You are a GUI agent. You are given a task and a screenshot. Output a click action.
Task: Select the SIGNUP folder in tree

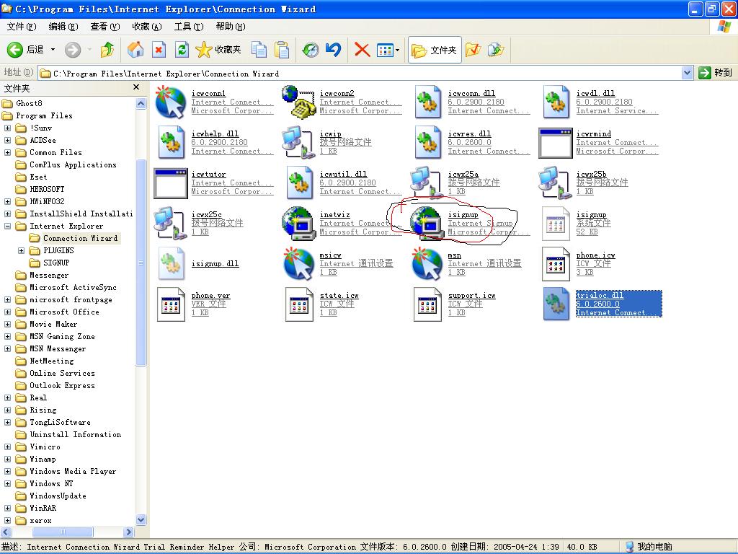pyautogui.click(x=56, y=263)
